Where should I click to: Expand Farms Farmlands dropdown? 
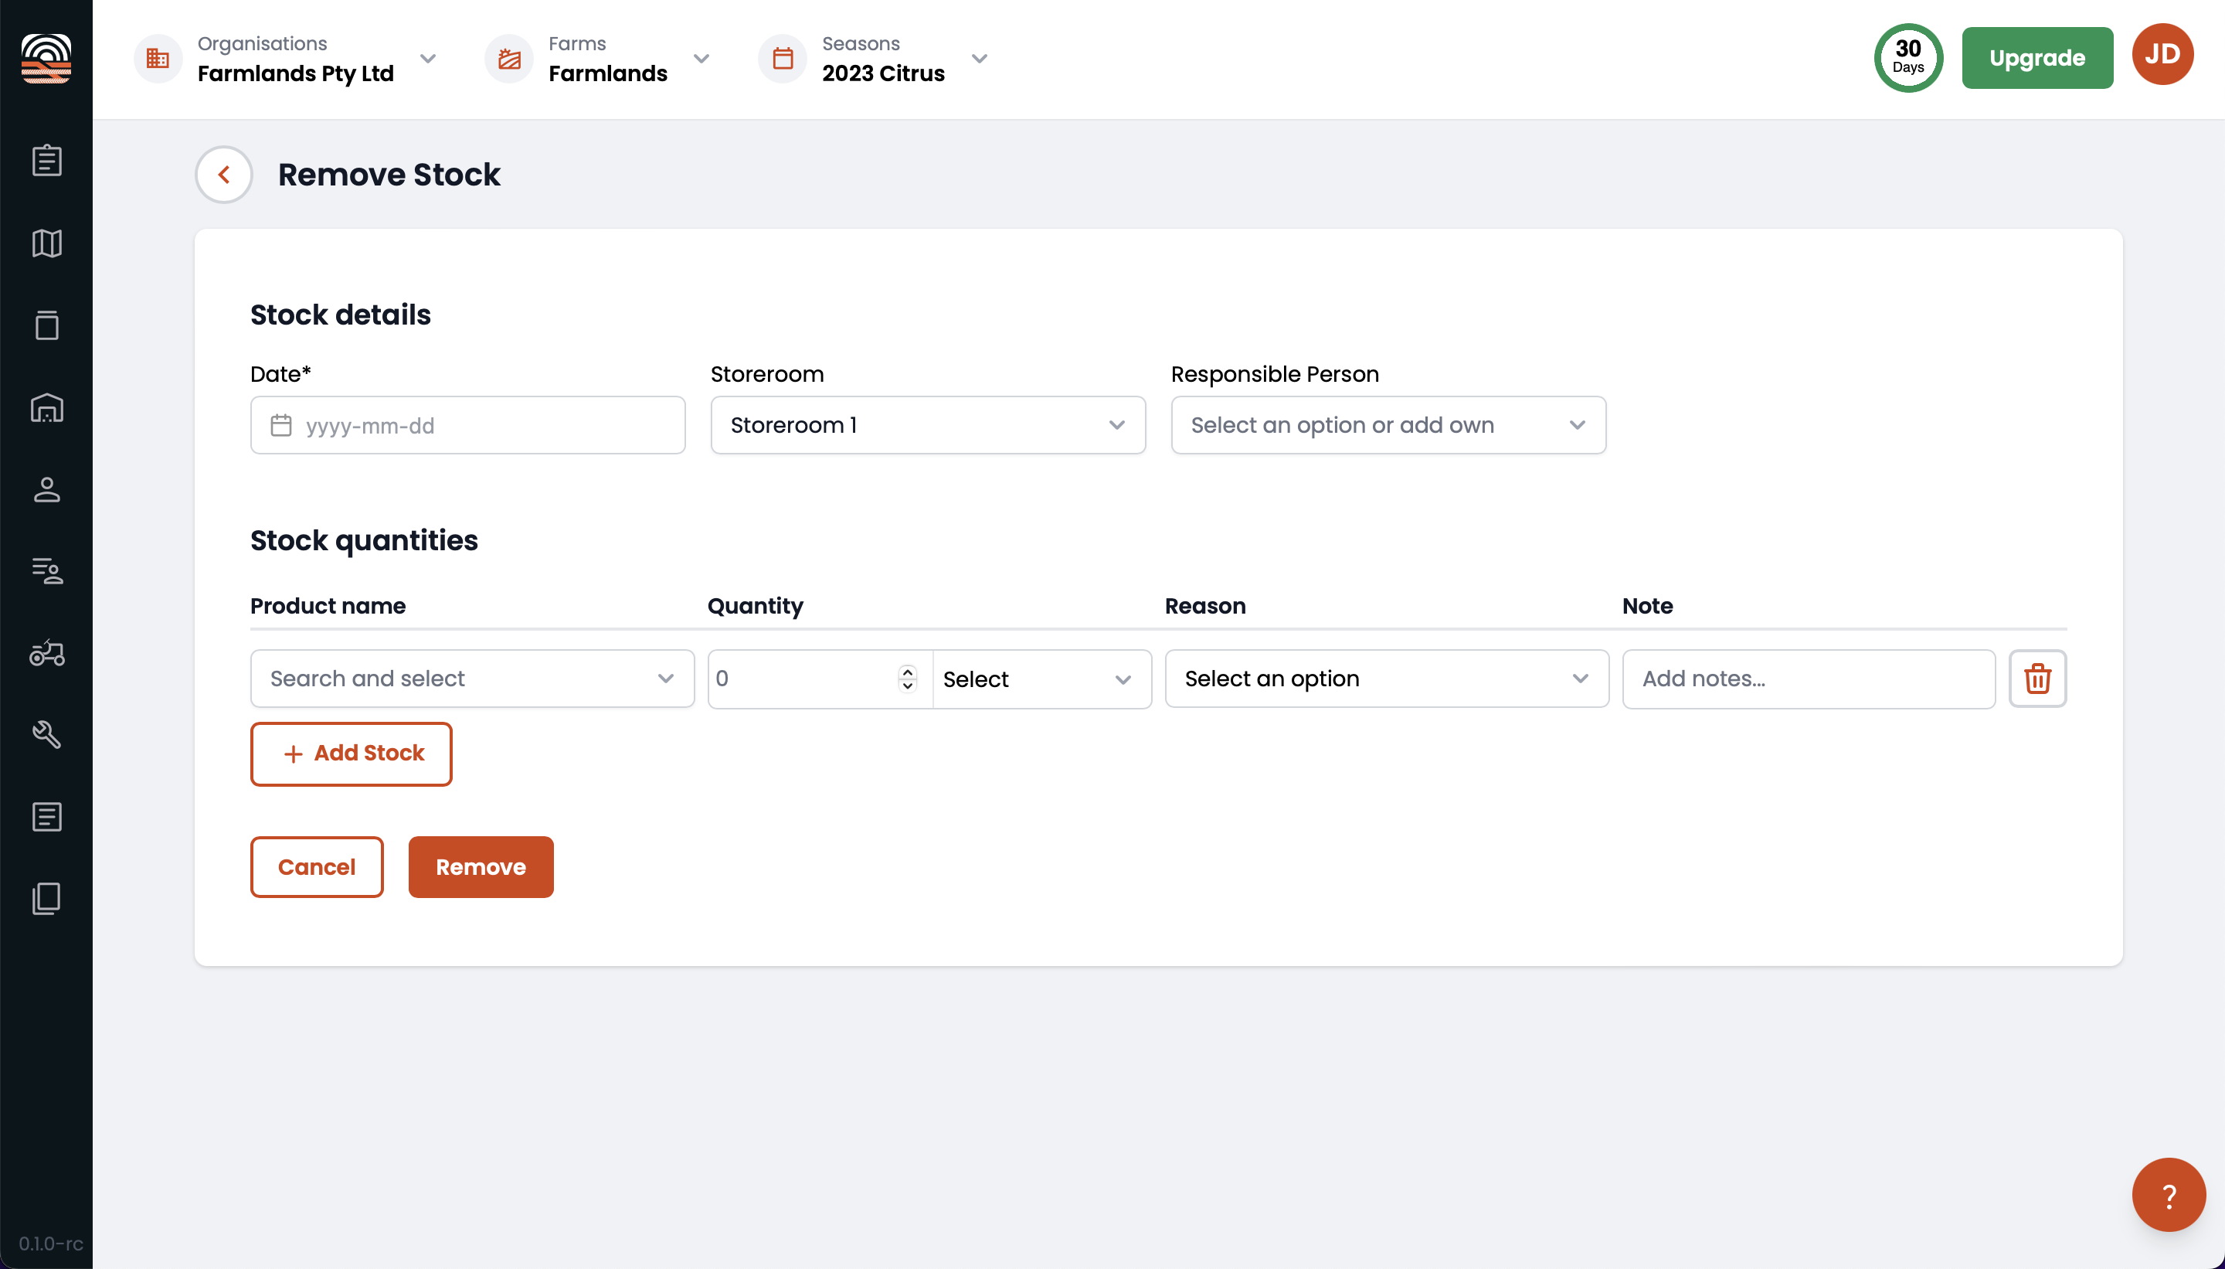click(x=701, y=59)
